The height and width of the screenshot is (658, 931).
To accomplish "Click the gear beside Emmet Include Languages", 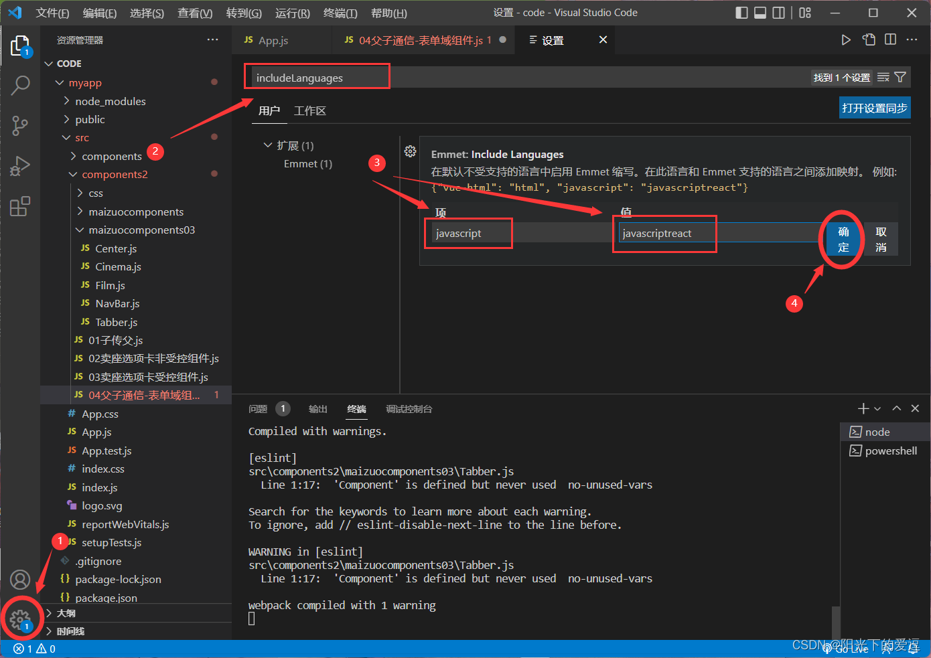I will (411, 151).
